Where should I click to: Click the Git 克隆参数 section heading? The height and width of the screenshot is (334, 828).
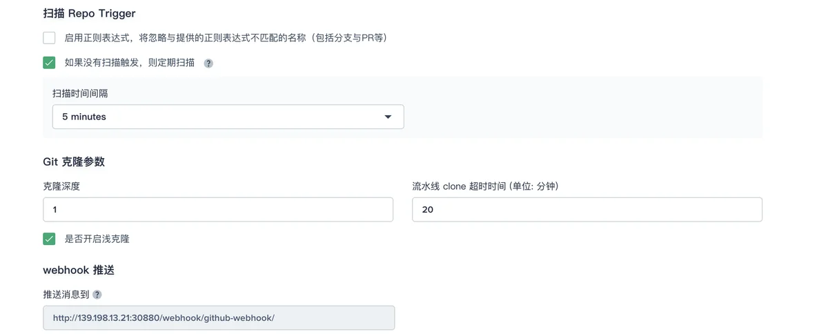(74, 161)
